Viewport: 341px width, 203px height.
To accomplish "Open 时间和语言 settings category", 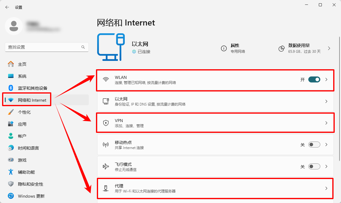I will 47,148.
